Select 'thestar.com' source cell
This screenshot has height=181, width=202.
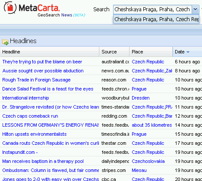[x=114, y=143]
